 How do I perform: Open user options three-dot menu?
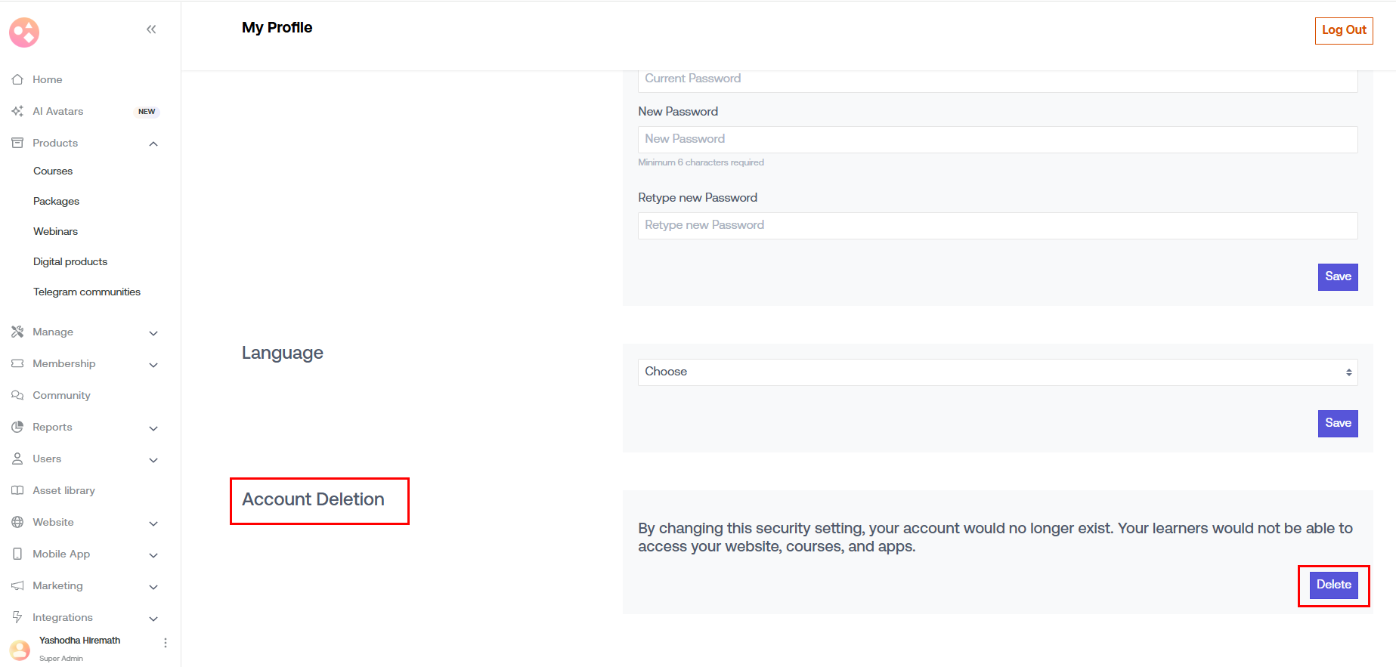(166, 643)
